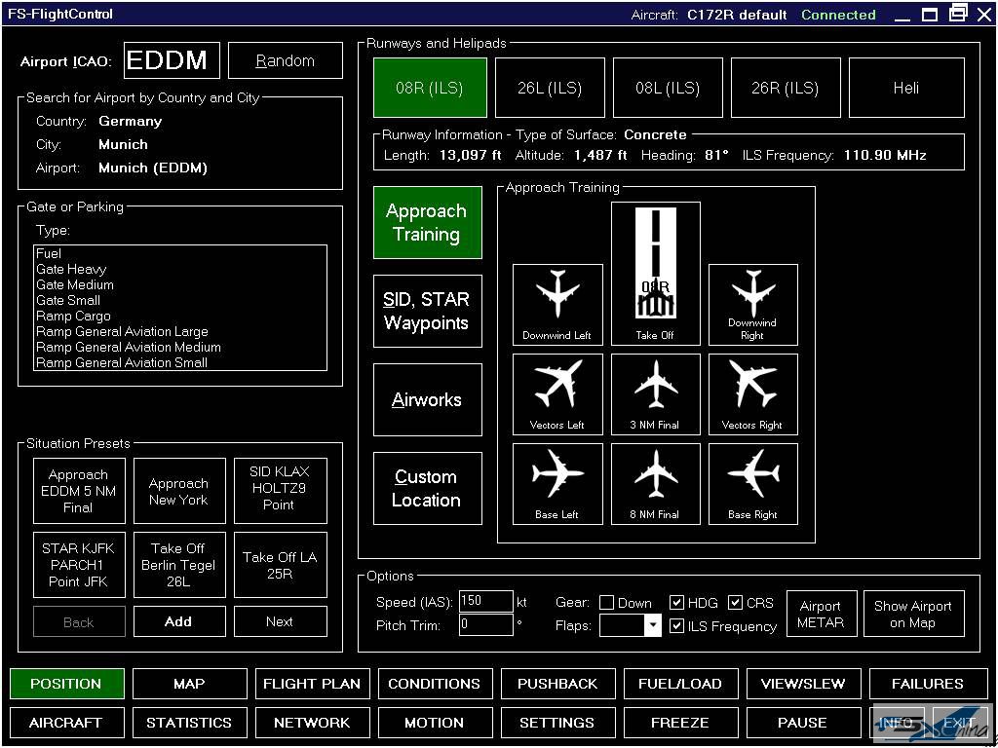The height and width of the screenshot is (748, 998).
Task: Switch to the FLIGHT PLAN module
Action: point(313,684)
